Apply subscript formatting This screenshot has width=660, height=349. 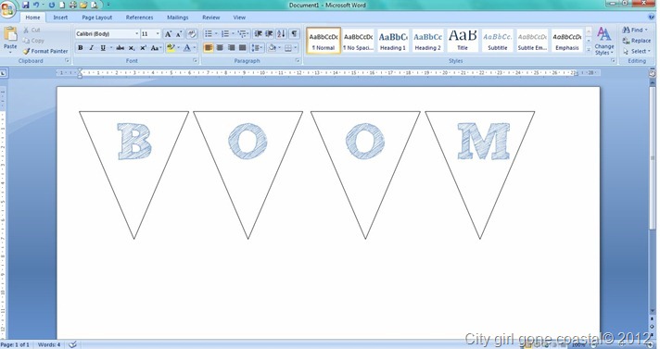point(132,48)
